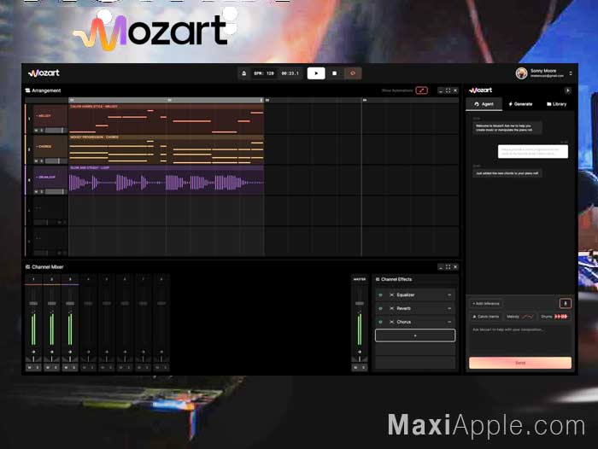Click the microphone voice input icon
Image resolution: width=598 pixels, height=449 pixels.
566,303
